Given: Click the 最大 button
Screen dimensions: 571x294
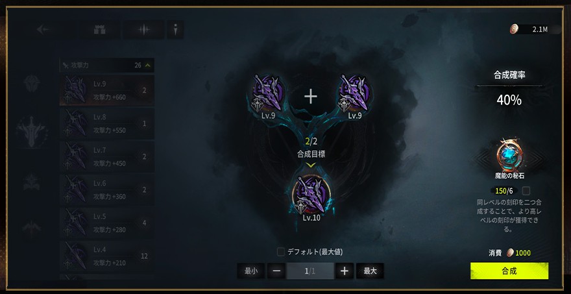Looking at the screenshot, I should (x=370, y=271).
